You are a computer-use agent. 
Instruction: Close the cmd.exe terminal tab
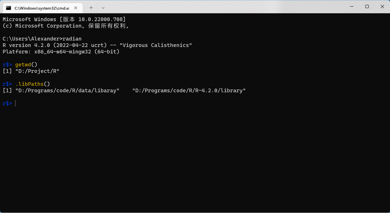[x=75, y=8]
